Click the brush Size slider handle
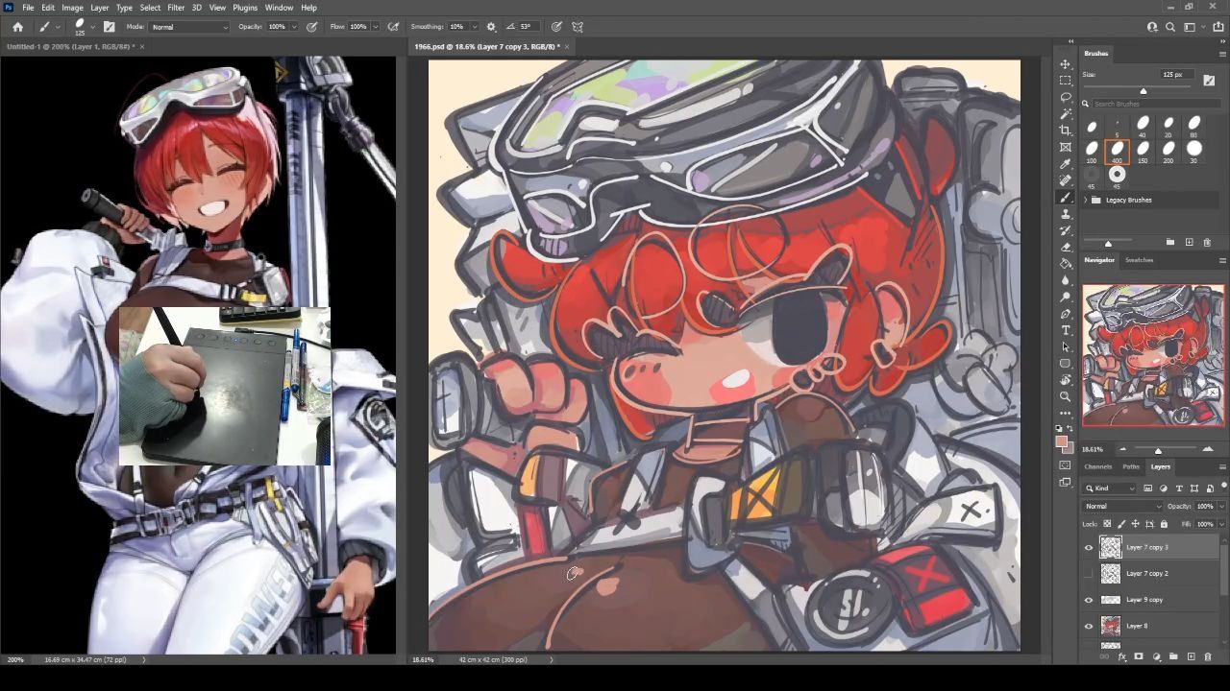 pos(1143,91)
